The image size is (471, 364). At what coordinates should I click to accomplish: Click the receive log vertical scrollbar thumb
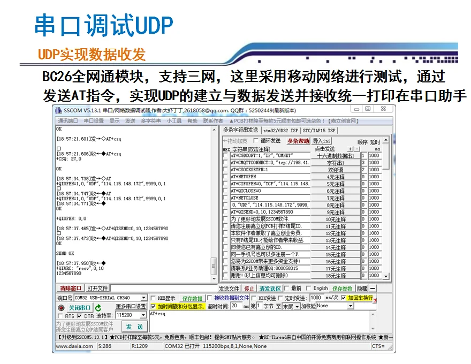point(214,267)
